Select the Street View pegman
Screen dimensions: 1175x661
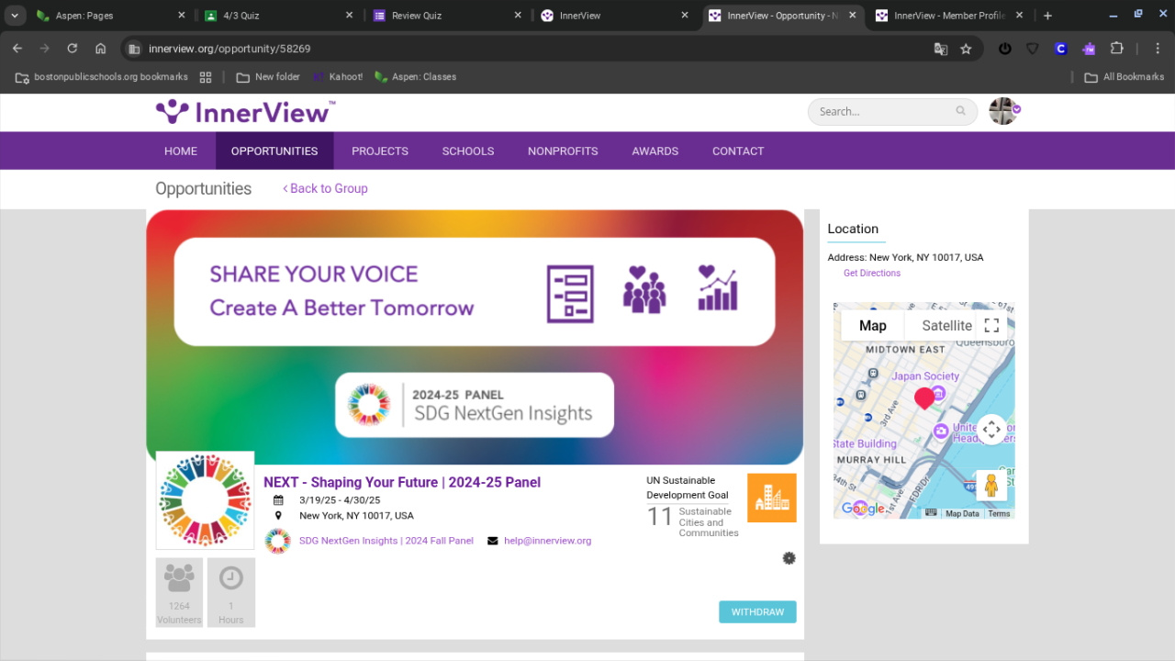pos(991,486)
